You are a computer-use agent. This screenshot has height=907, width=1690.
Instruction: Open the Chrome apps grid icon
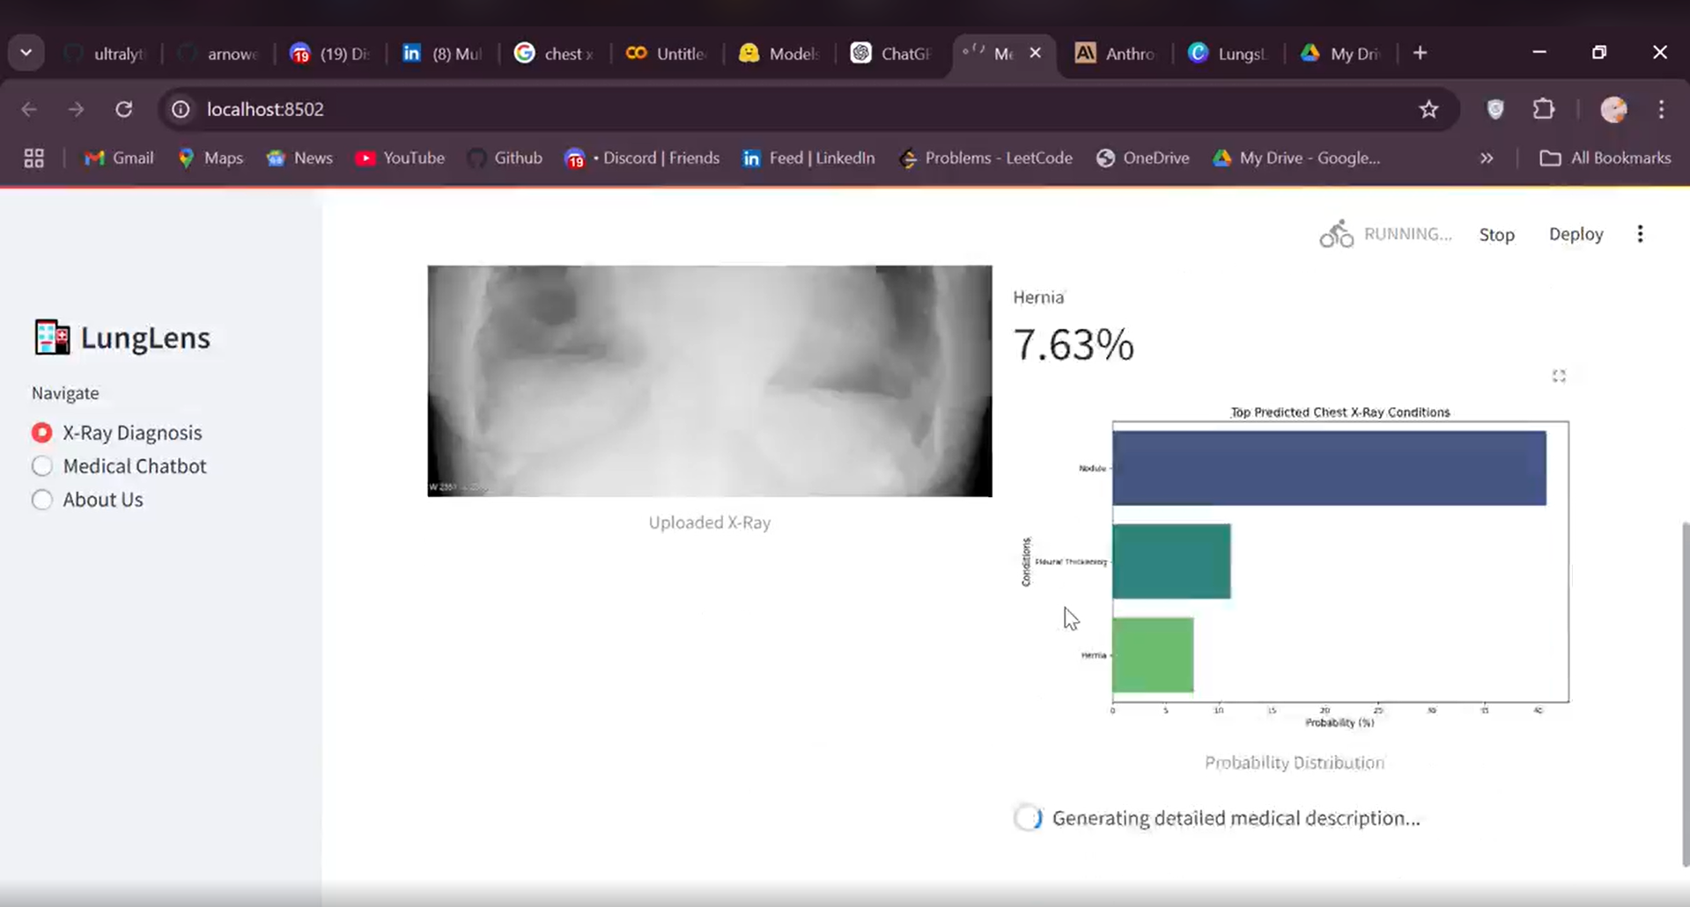33,158
